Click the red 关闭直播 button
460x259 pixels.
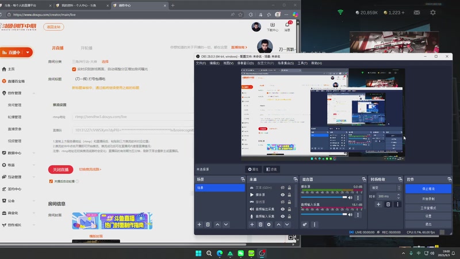pos(60,170)
